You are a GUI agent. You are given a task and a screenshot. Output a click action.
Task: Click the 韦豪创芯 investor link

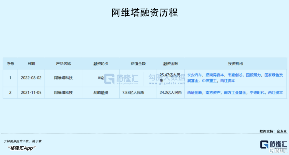pos(235,75)
